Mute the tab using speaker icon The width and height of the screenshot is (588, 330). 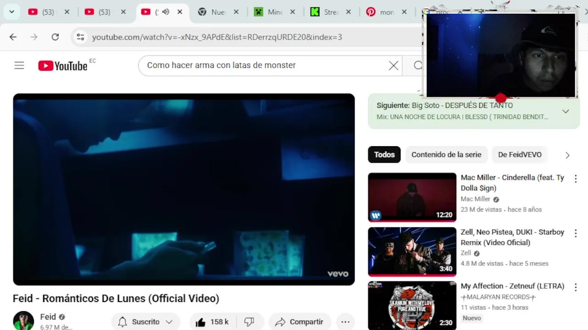[166, 12]
